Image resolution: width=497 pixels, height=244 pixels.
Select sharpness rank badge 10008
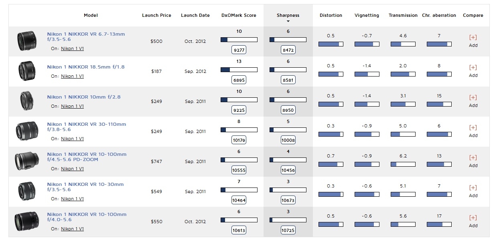tap(288, 140)
